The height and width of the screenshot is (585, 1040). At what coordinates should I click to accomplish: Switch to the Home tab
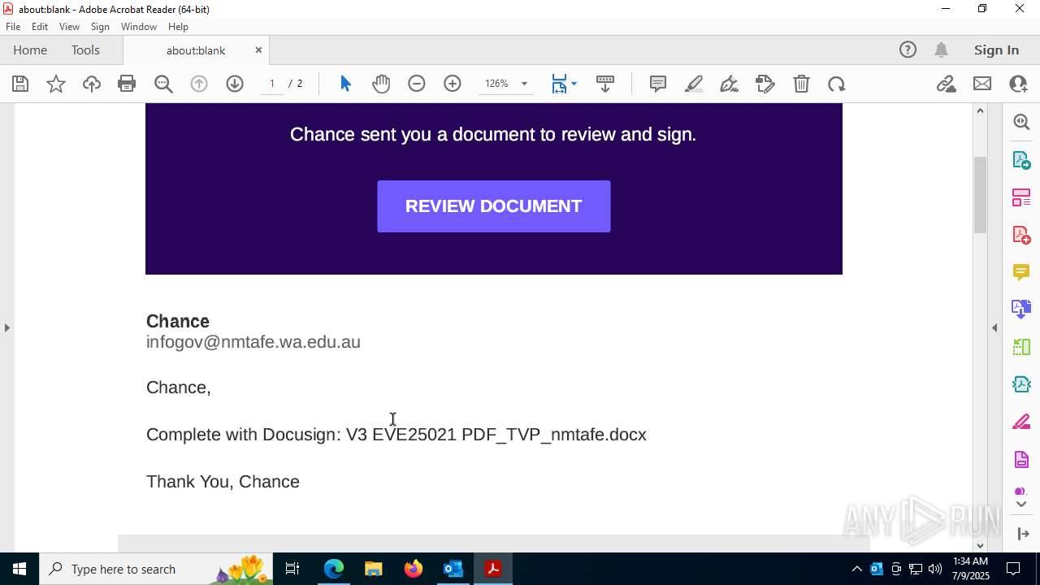click(30, 50)
